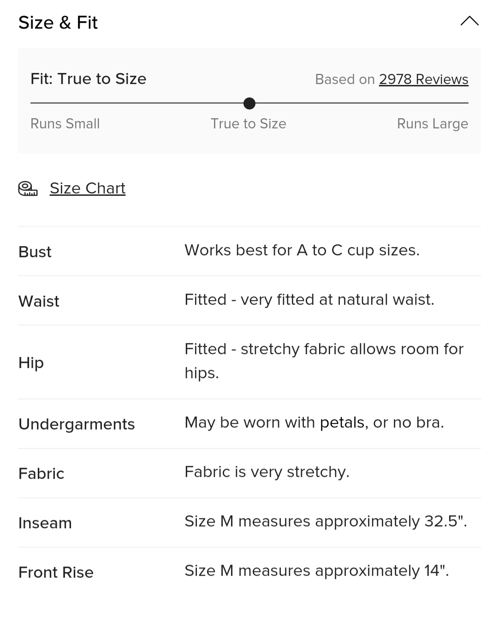Click the Fabric row label
This screenshot has height=621, width=498.
click(41, 474)
